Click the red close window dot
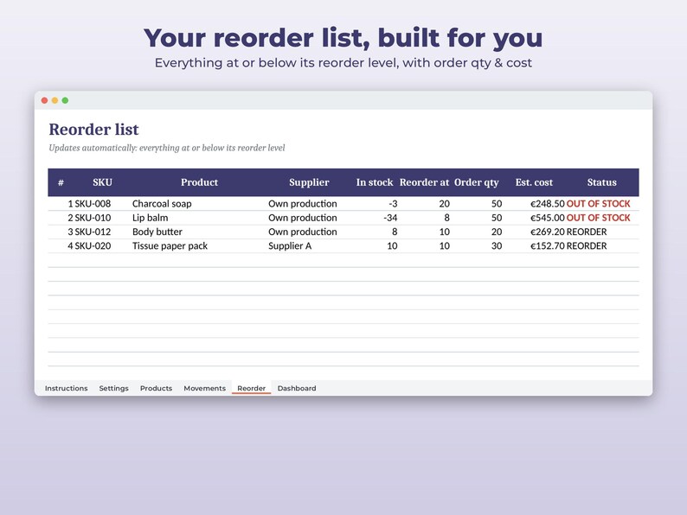Viewport: 687px width, 515px height. pos(44,100)
